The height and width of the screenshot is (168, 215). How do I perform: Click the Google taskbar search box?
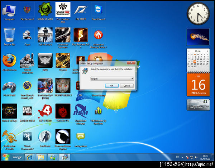(x=17, y=157)
